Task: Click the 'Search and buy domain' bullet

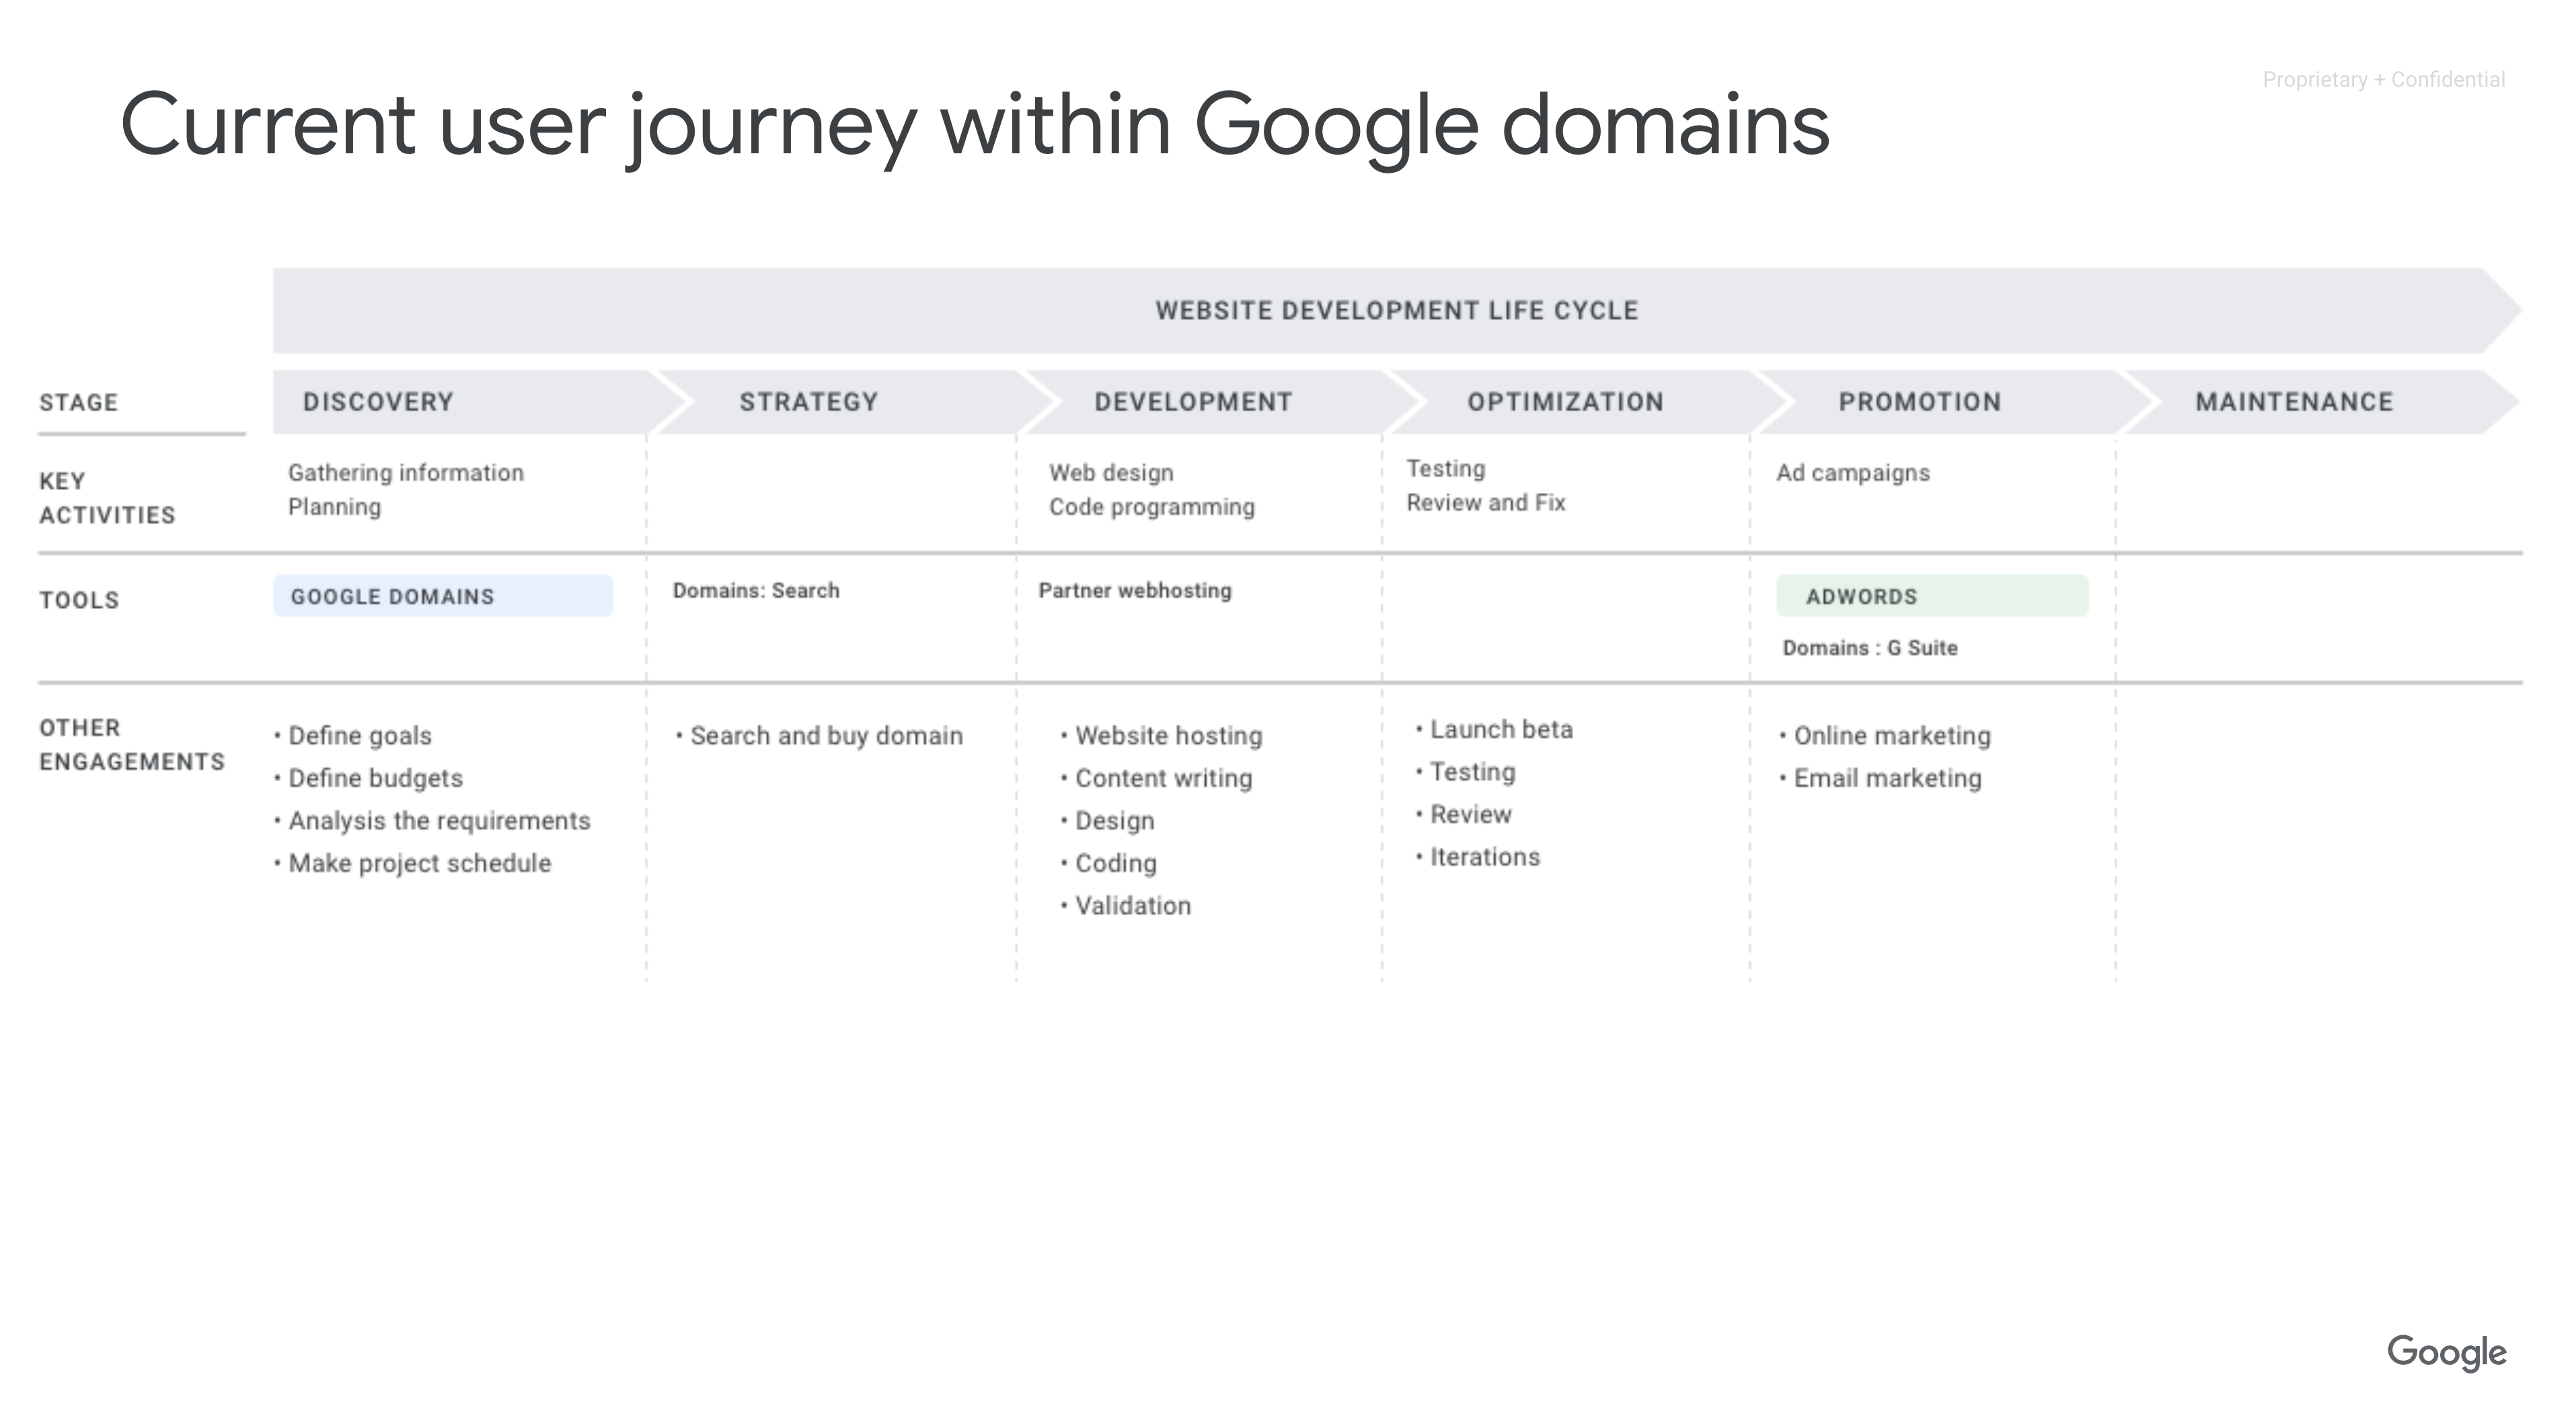Action: click(820, 736)
